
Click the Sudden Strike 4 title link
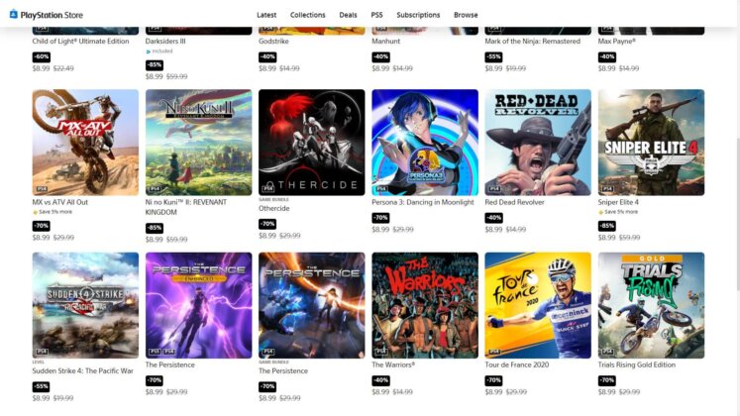82,371
